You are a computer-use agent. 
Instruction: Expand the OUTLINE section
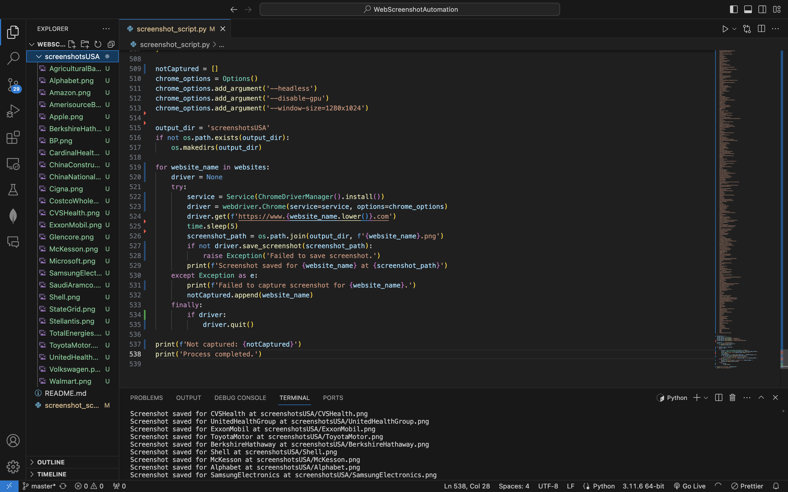[x=72, y=462]
